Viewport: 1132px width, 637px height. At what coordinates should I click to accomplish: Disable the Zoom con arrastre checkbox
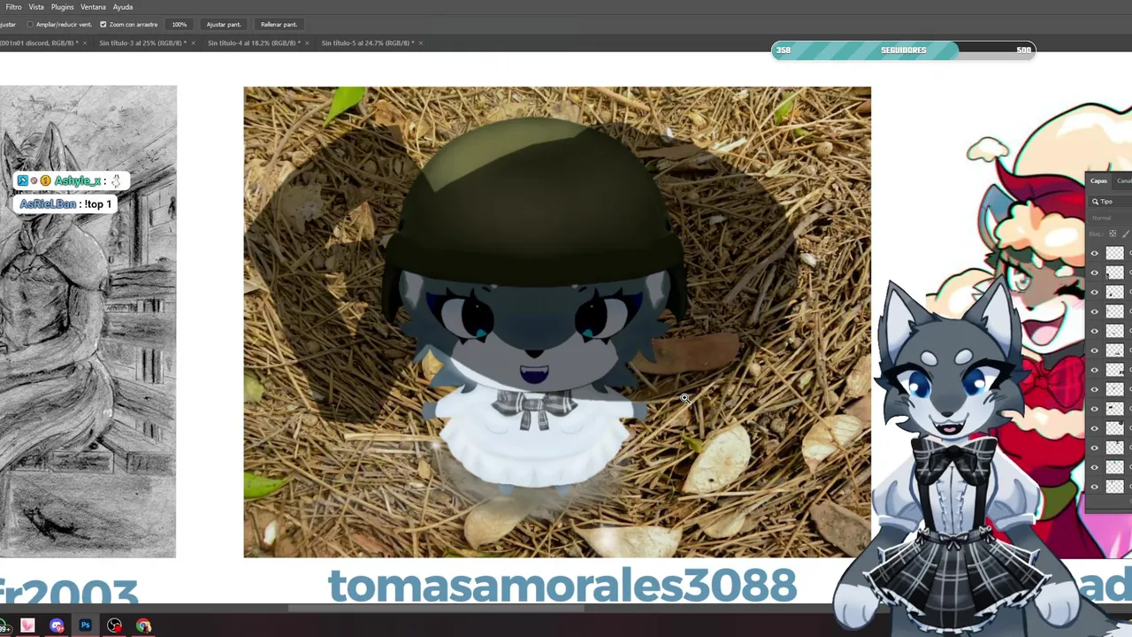coord(103,25)
